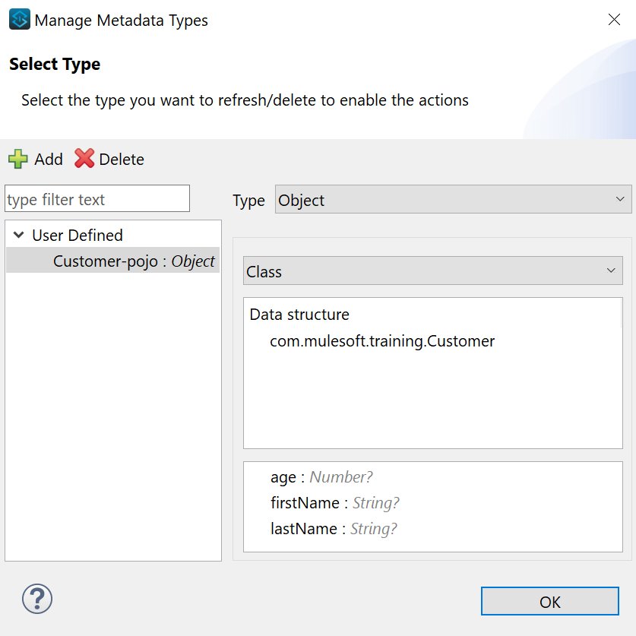Viewport: 636px width, 636px height.
Task: Select the age : Number? field
Action: [x=321, y=477]
